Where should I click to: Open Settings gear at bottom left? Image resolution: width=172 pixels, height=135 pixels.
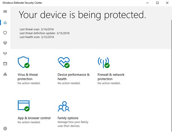pos(5,129)
